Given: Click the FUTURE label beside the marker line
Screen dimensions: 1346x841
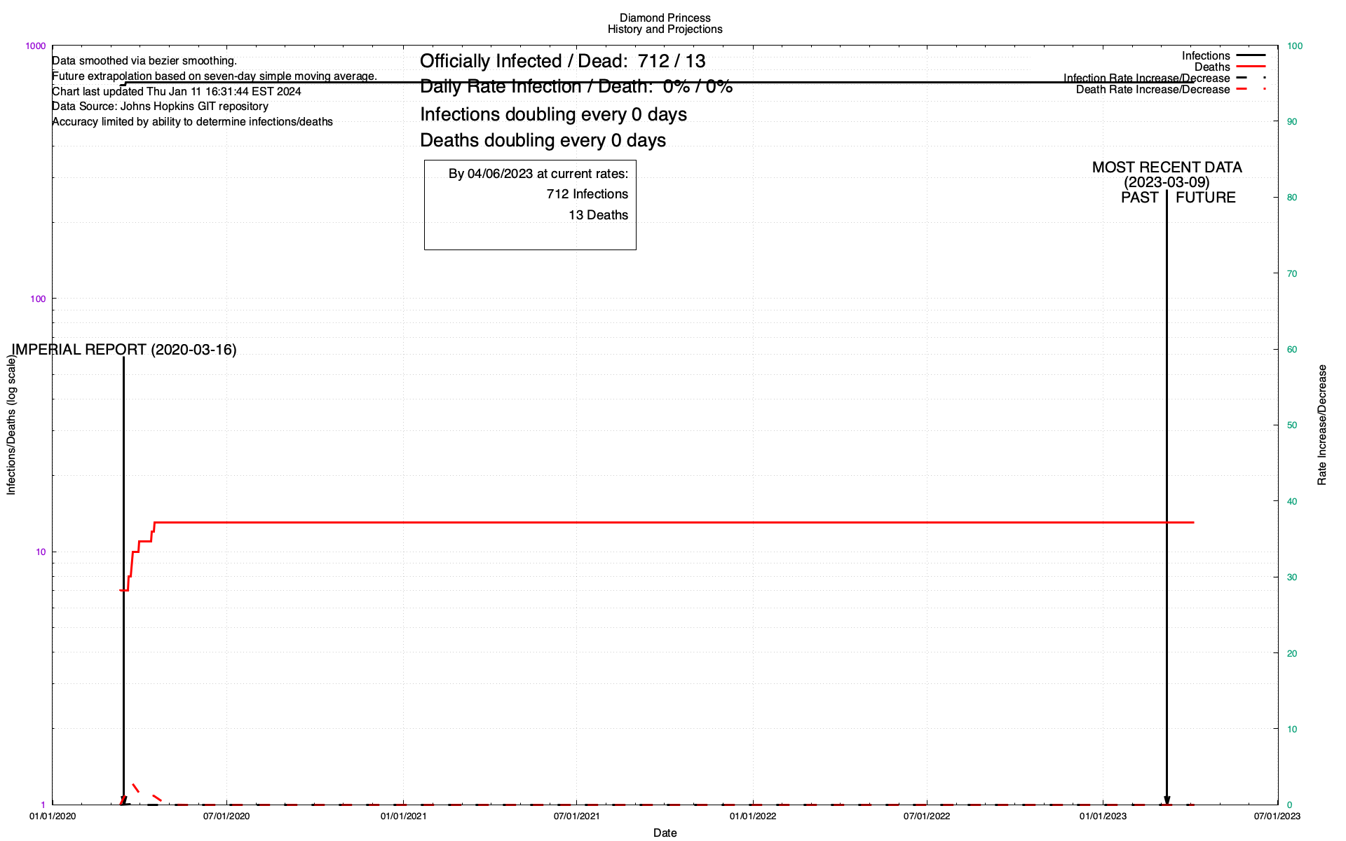Looking at the screenshot, I should 1205,198.
